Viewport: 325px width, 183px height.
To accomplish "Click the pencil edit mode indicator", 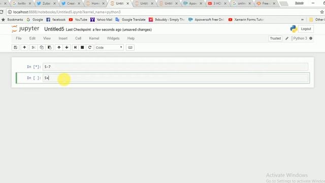I will tap(287, 39).
